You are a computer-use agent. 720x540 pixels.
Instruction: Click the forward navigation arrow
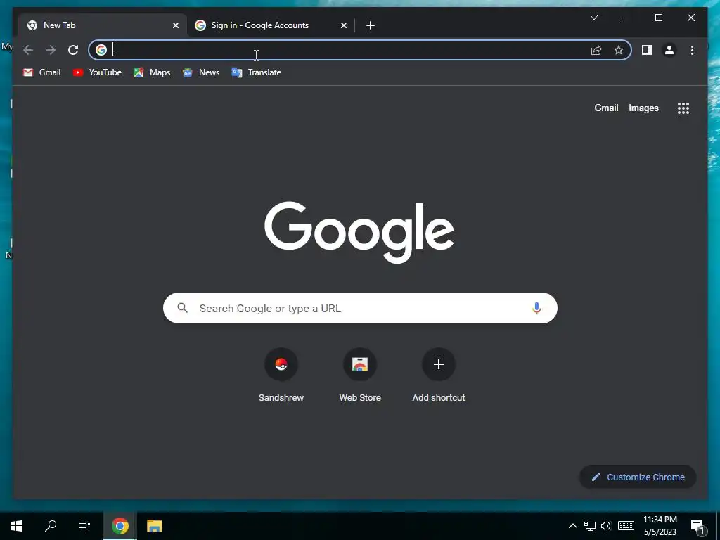click(51, 50)
